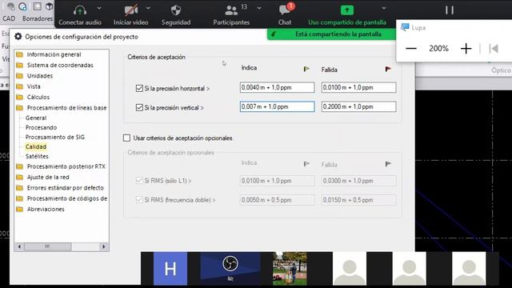Click vertical precision Fallida field 0,2000 m
Viewport: 512px width, 288px height.
[358, 106]
